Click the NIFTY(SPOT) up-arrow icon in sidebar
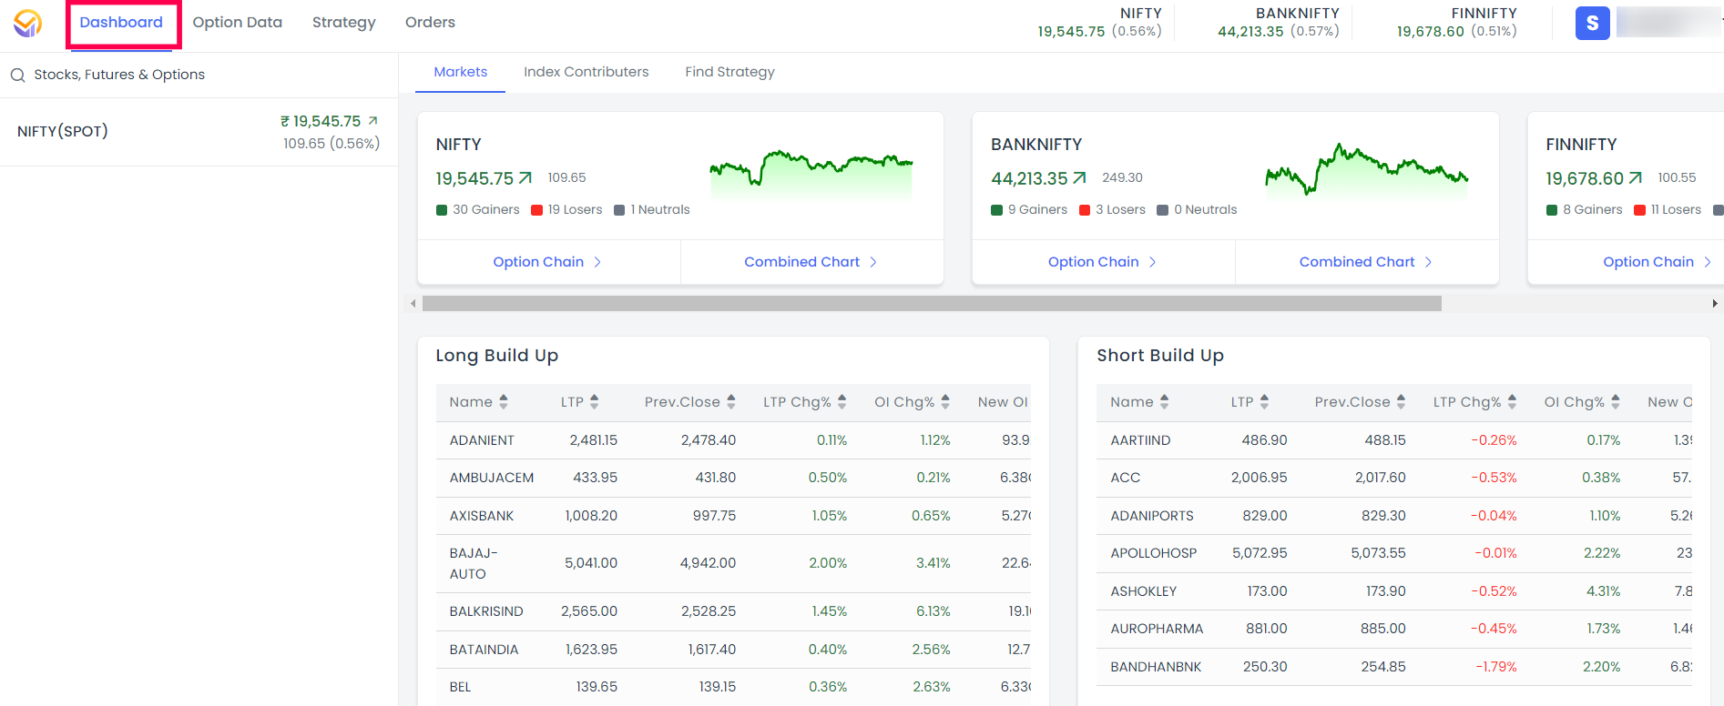This screenshot has width=1724, height=706. (x=372, y=120)
